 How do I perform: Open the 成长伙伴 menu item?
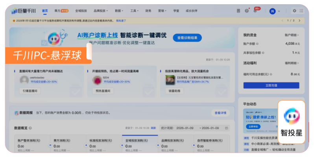[192, 11]
